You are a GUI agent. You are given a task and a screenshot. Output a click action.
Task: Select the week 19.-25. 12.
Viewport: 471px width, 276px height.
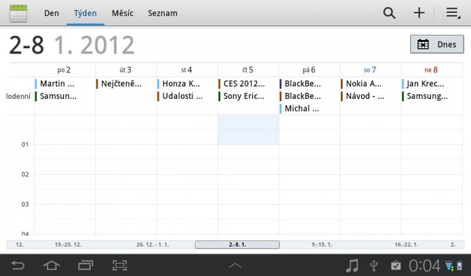point(68,244)
